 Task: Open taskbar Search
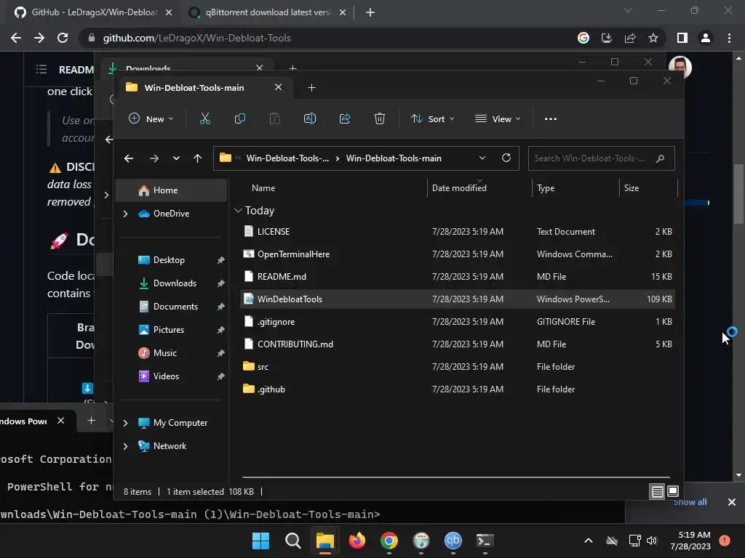point(292,541)
